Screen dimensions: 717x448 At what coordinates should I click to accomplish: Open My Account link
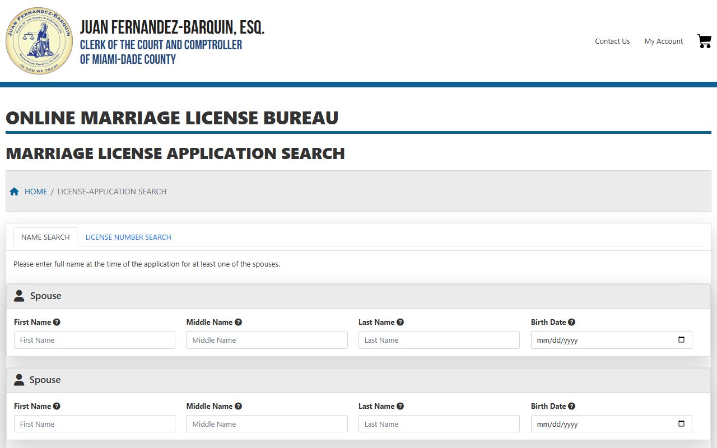pos(664,41)
